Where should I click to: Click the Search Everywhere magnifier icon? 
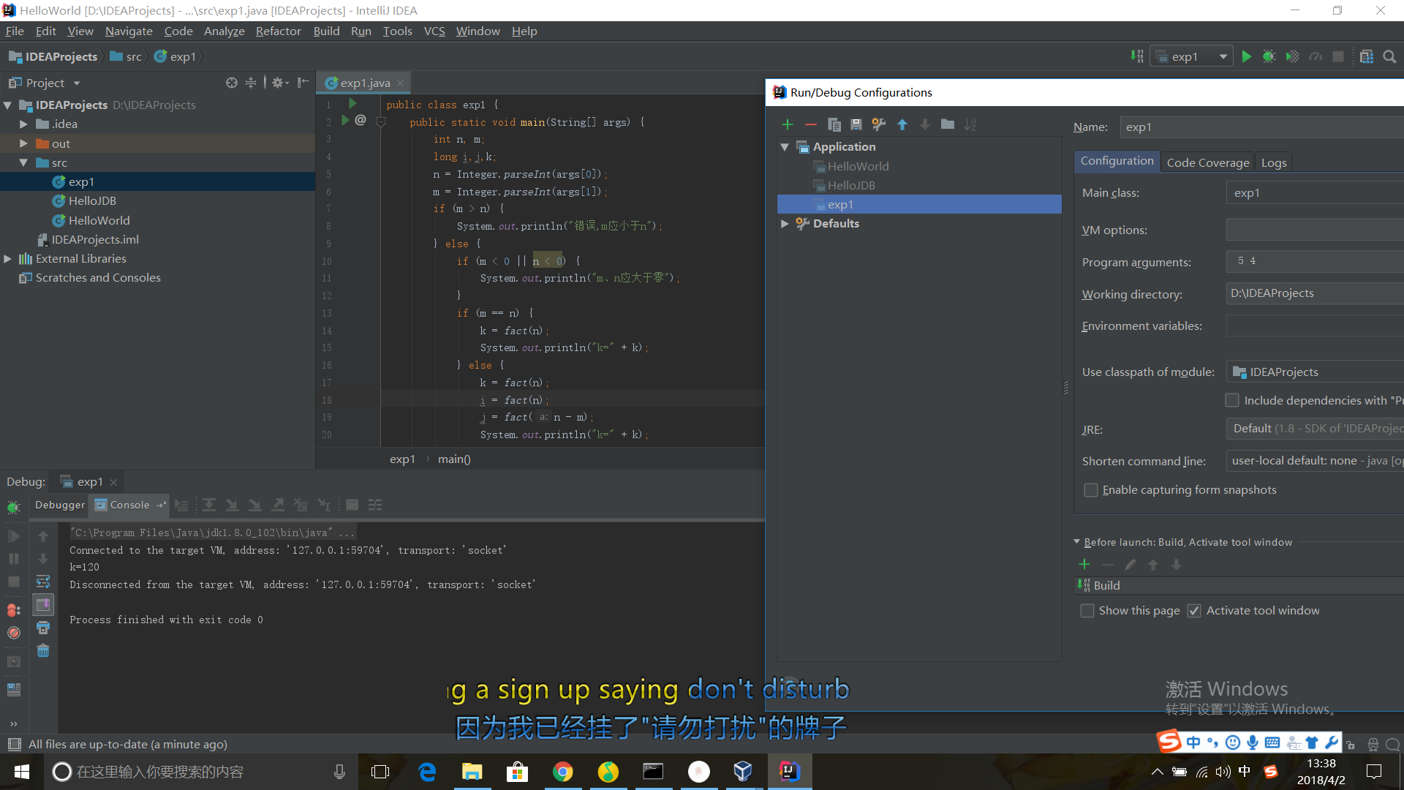click(x=1390, y=56)
